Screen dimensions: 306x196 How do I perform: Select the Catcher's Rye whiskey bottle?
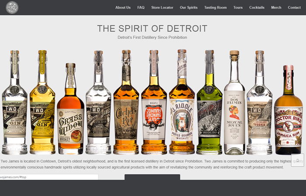click(x=126, y=102)
